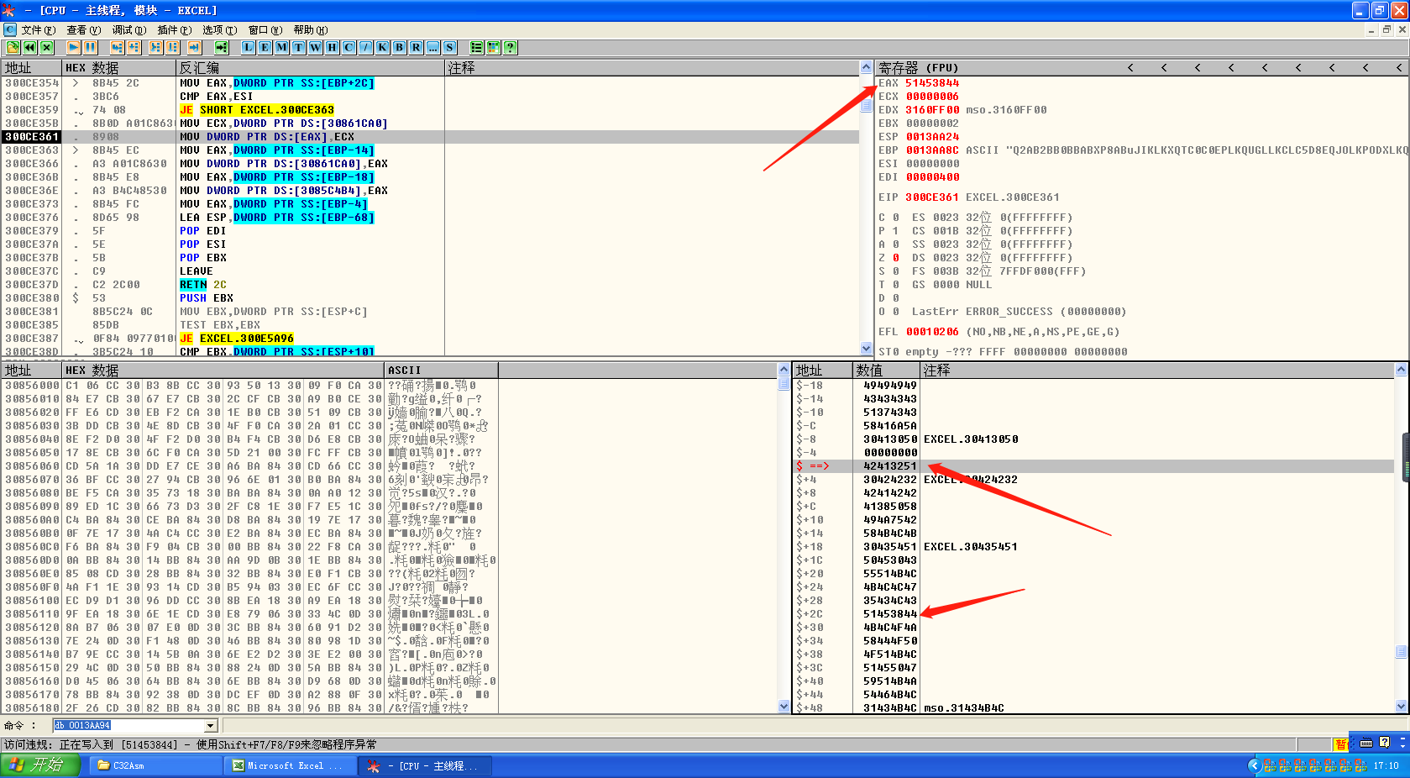Viewport: 1410px width, 778px height.
Task: Pause execution with the pause icon
Action: point(90,48)
